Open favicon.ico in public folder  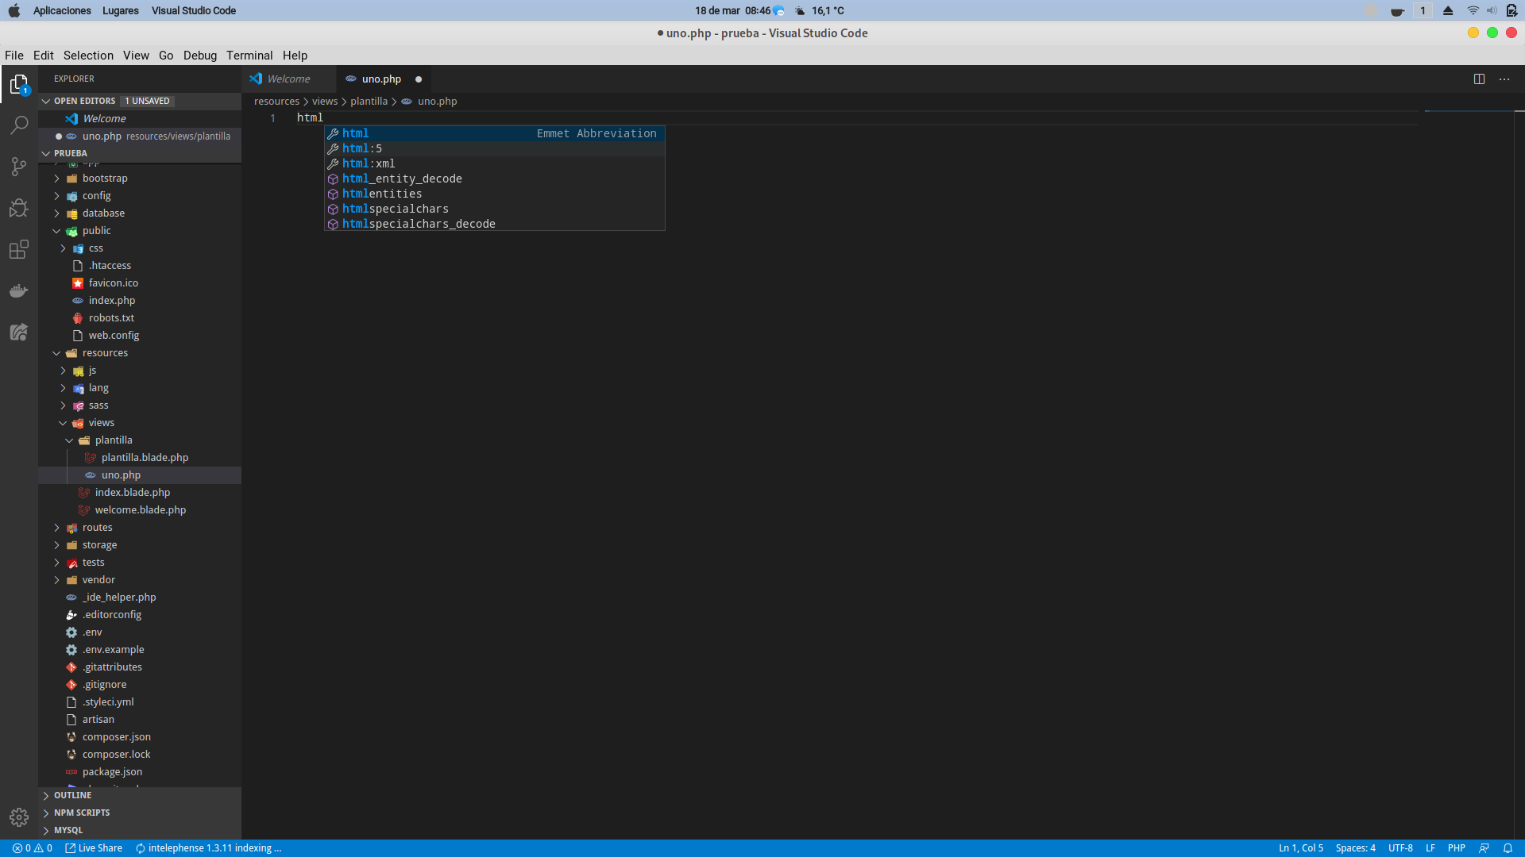[x=140, y=283]
